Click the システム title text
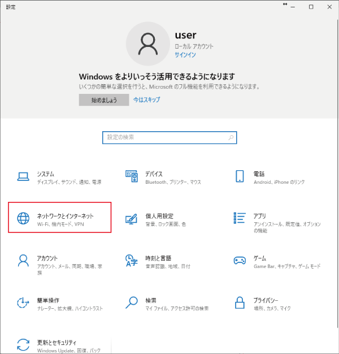This screenshot has height=354, width=339. tap(46, 174)
